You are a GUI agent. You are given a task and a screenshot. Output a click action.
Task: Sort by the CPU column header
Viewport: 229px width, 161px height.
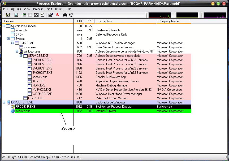[x=89, y=21]
